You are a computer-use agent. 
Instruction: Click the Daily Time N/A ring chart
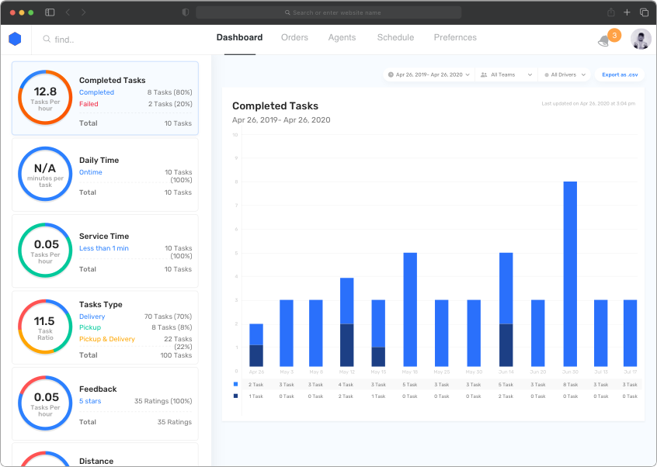[x=45, y=174]
